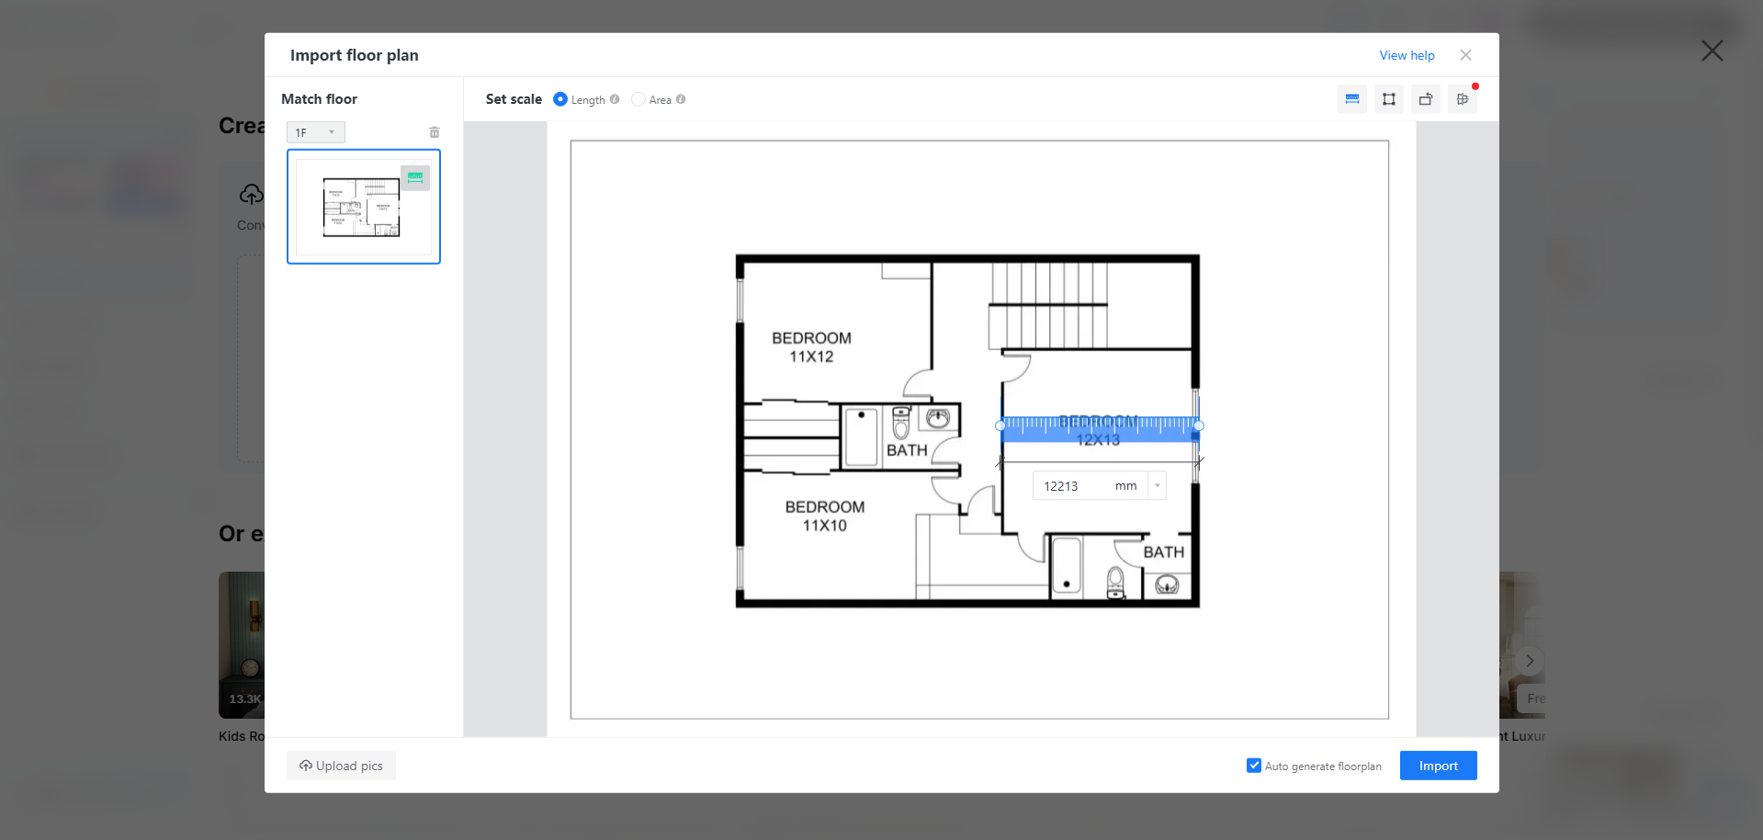The image size is (1763, 840).
Task: Open the View help link
Action: pyautogui.click(x=1407, y=55)
